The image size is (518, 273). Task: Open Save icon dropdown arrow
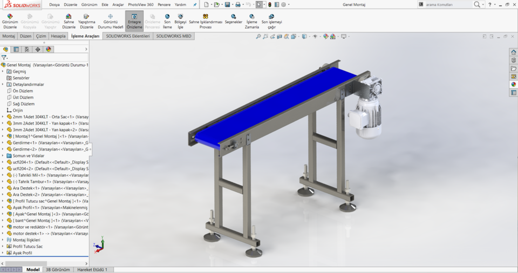pyautogui.click(x=232, y=5)
